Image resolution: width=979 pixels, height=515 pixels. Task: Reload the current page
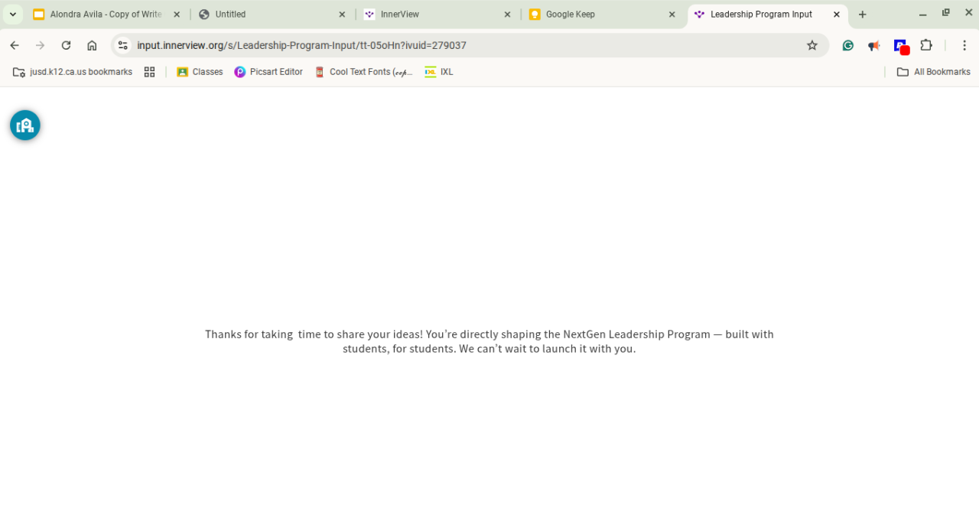tap(66, 45)
